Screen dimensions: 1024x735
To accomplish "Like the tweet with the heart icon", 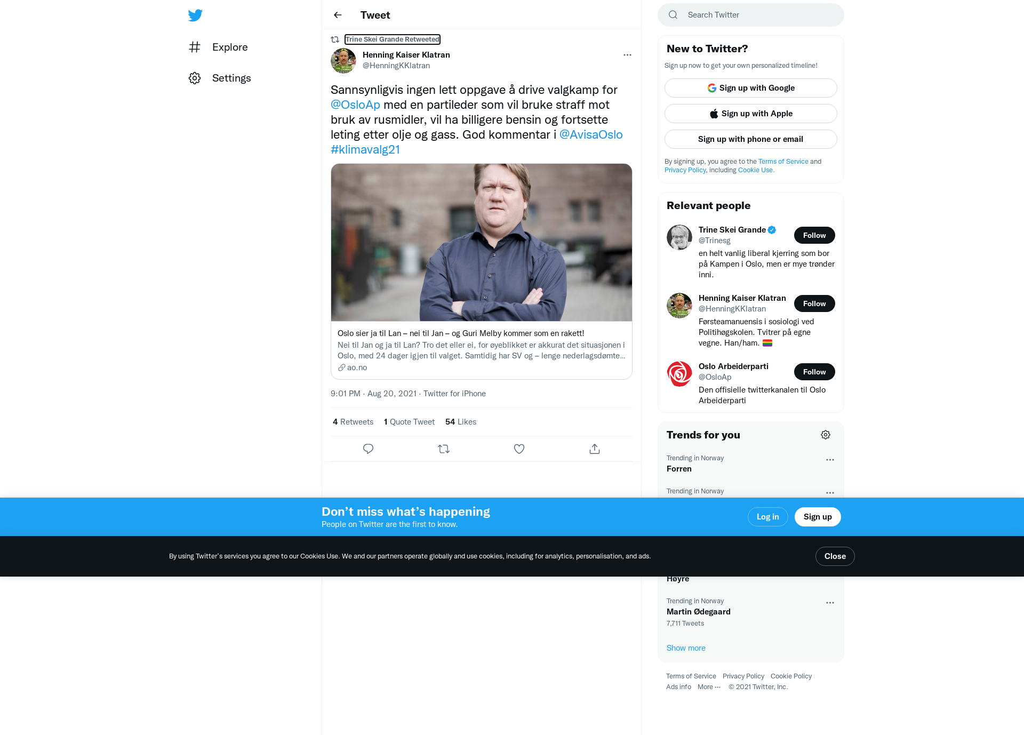I will click(x=519, y=449).
